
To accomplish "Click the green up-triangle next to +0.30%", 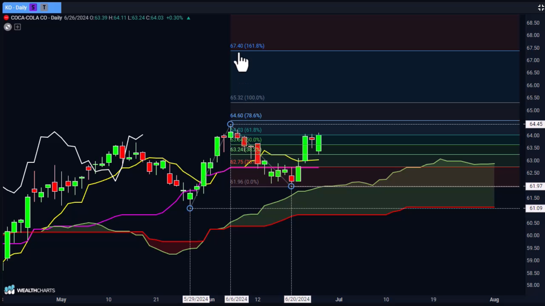I will pos(188,18).
